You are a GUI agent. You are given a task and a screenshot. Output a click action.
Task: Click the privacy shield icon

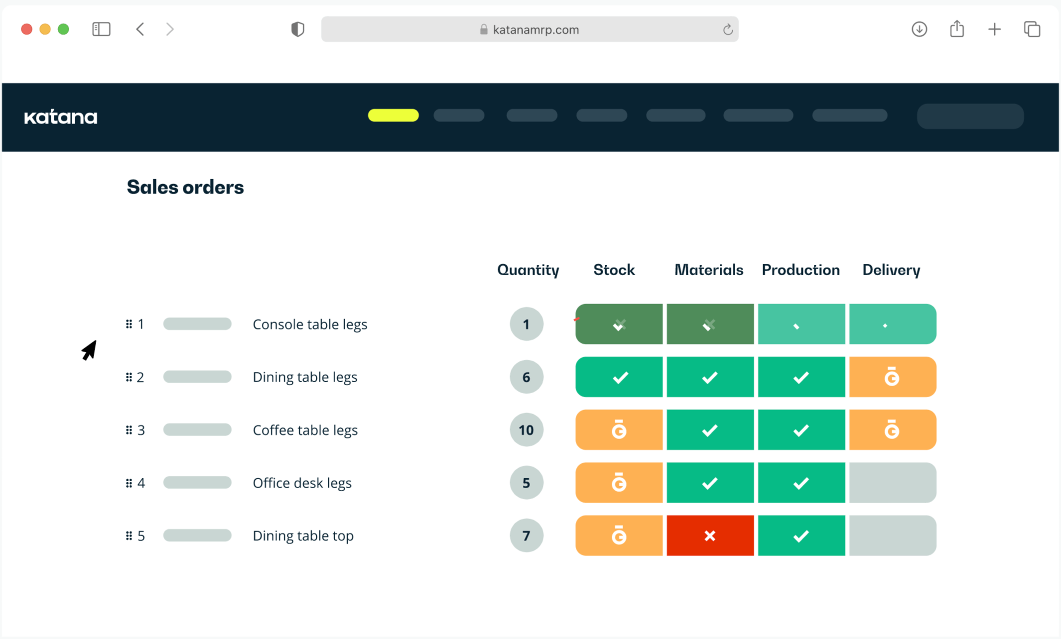297,29
